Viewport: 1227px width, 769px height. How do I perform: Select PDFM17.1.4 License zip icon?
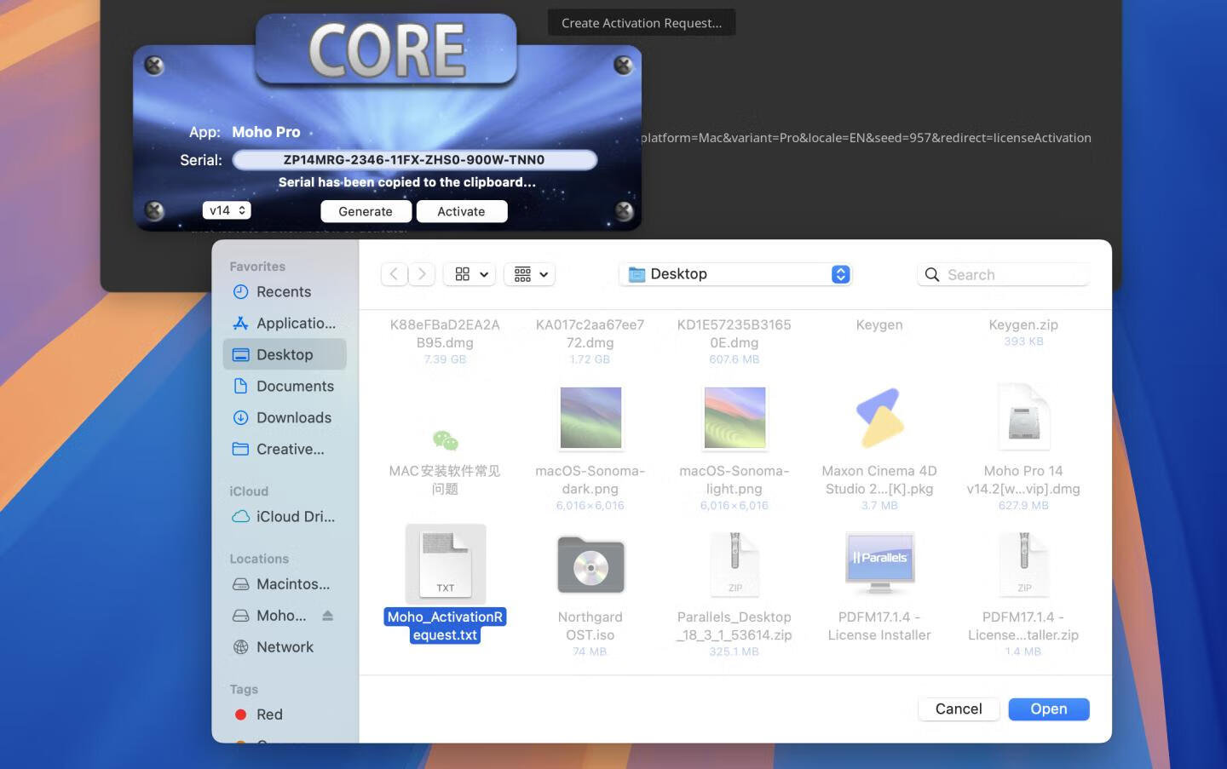(x=1023, y=565)
